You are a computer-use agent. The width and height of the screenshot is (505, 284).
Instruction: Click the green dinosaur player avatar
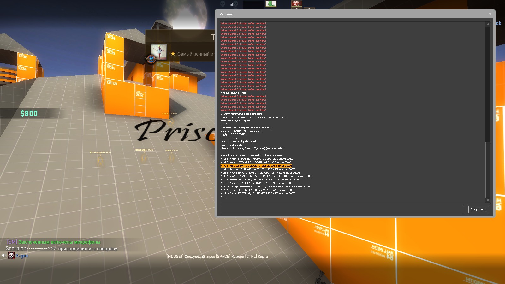271,4
